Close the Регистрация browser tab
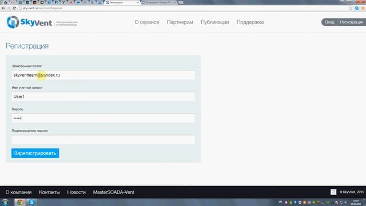 [138, 2]
